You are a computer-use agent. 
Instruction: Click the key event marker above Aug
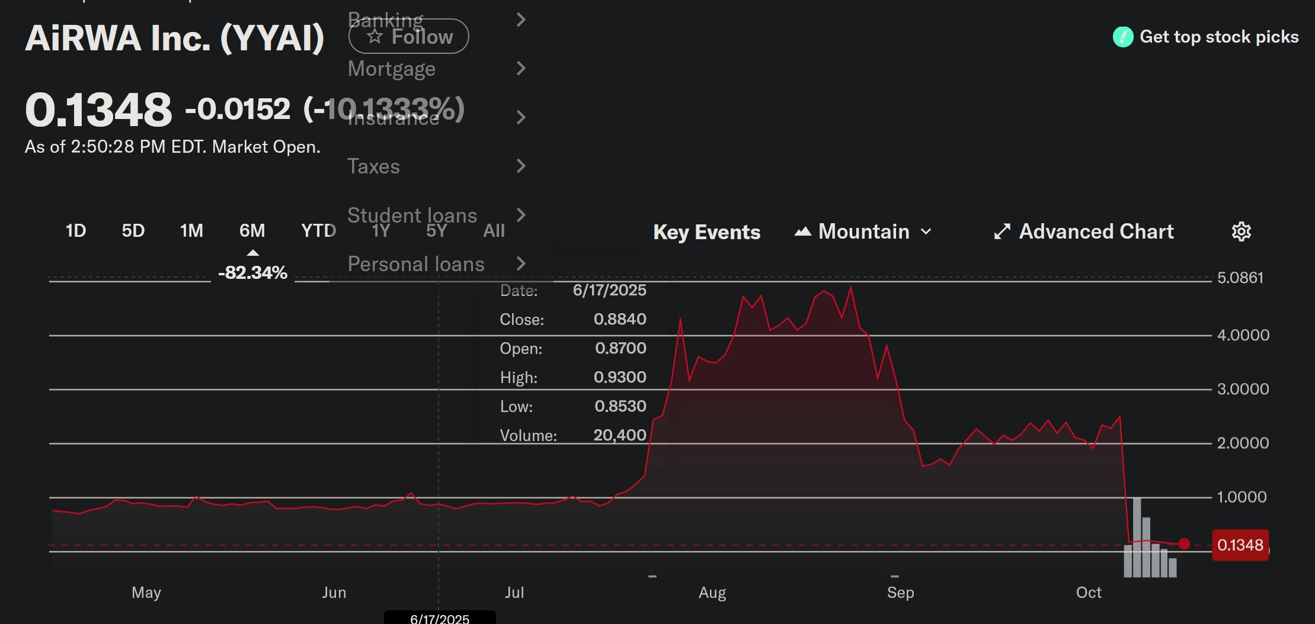652,576
